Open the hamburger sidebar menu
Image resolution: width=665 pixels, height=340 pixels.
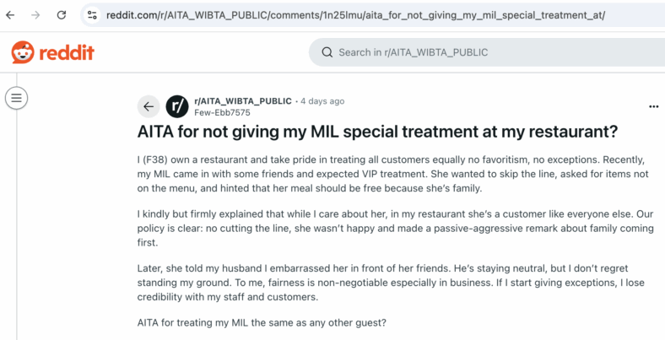pyautogui.click(x=16, y=98)
